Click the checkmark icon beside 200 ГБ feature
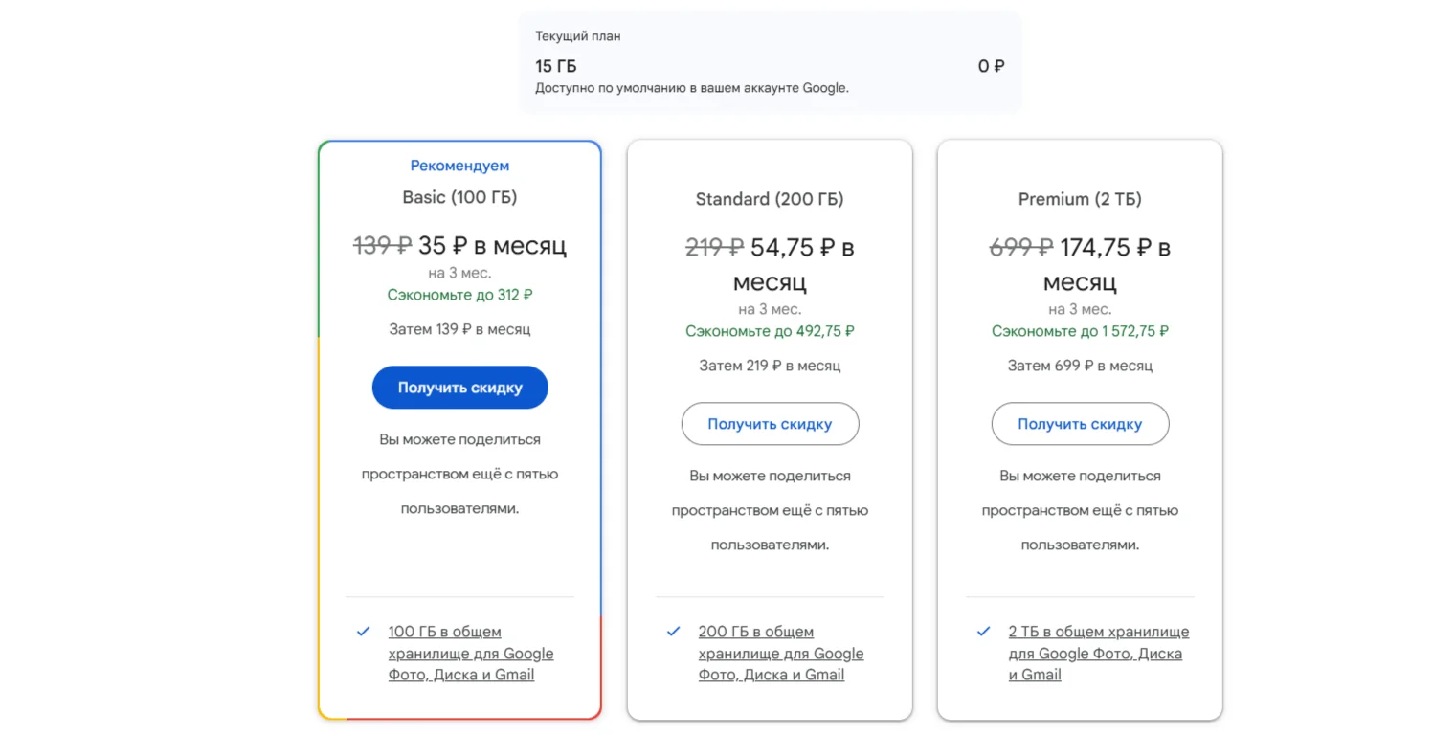 point(674,632)
